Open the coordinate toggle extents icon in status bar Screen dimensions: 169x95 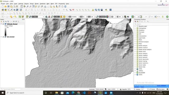point(106,89)
